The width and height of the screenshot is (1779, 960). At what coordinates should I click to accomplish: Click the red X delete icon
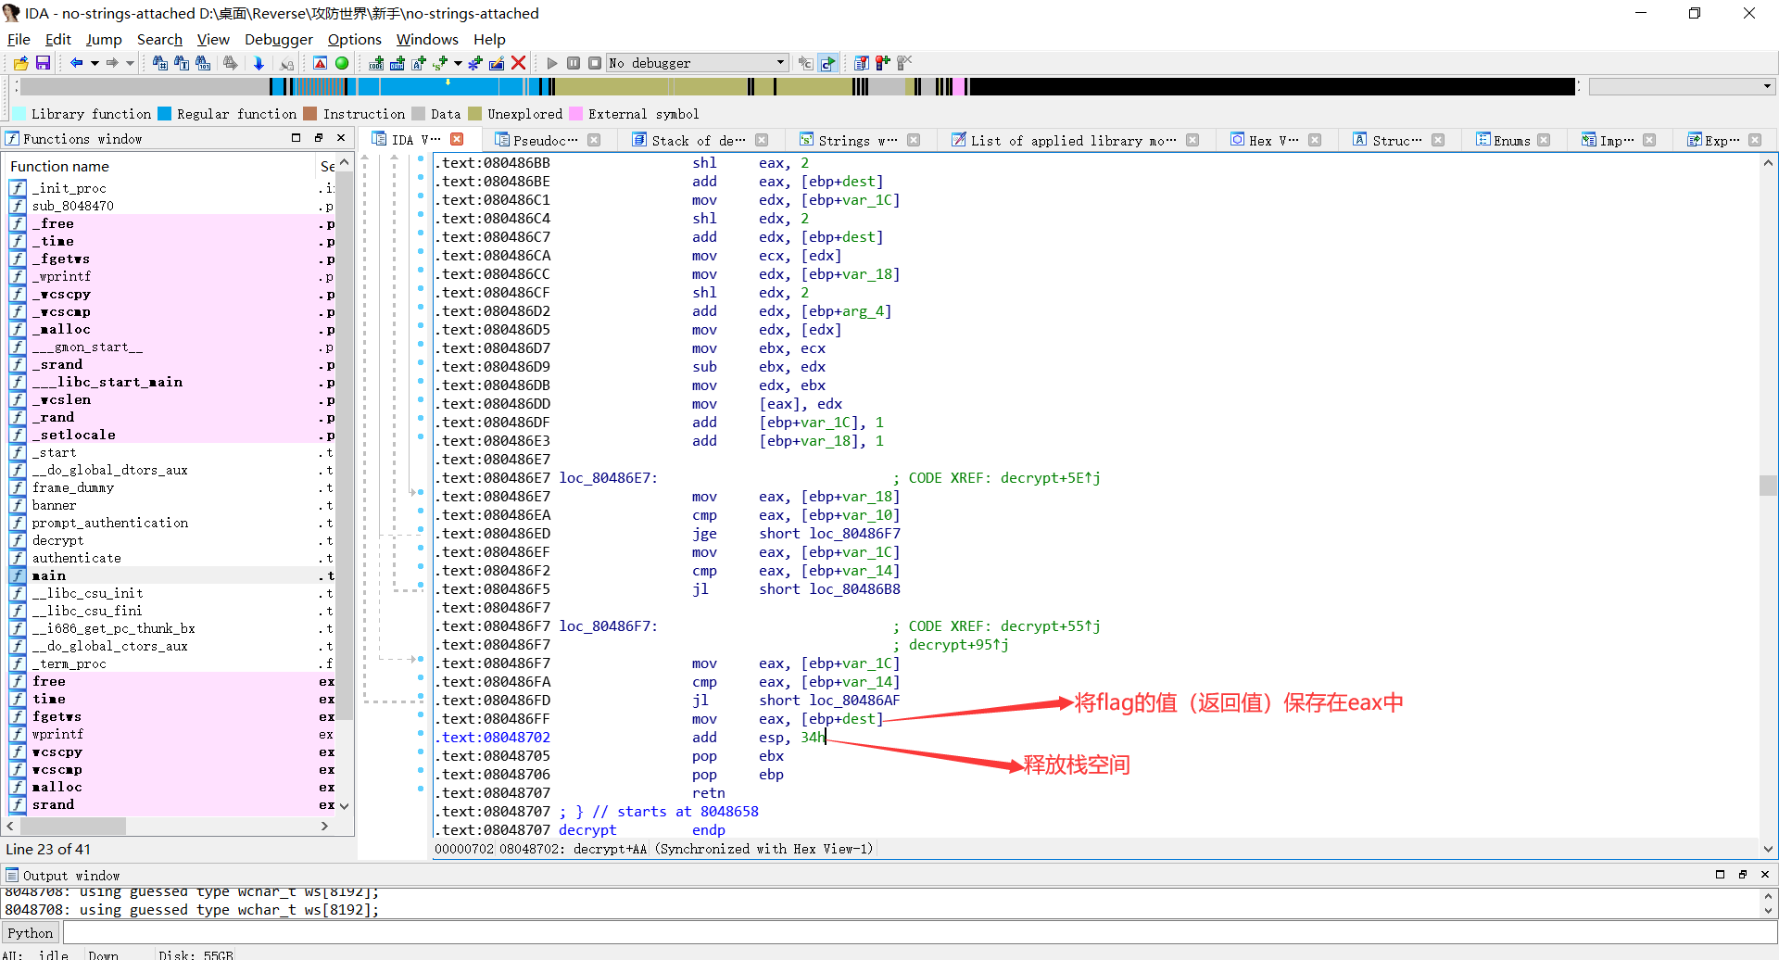pos(519,63)
